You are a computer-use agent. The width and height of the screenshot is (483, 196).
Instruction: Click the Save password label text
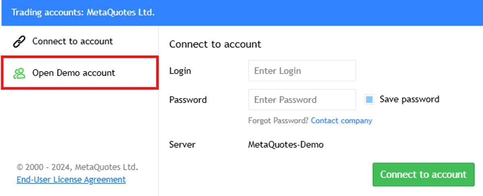point(409,99)
